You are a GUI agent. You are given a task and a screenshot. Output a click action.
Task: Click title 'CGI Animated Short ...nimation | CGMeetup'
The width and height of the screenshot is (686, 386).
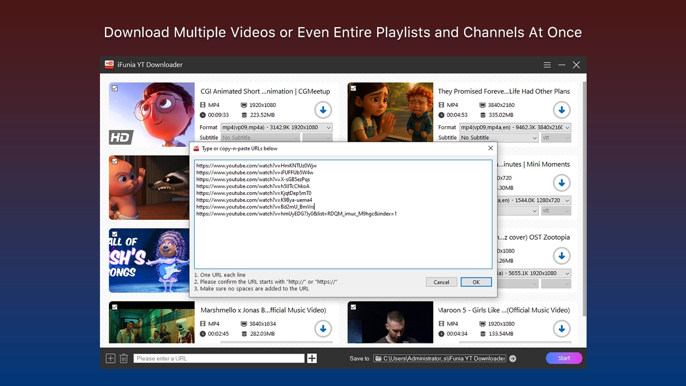pos(265,91)
